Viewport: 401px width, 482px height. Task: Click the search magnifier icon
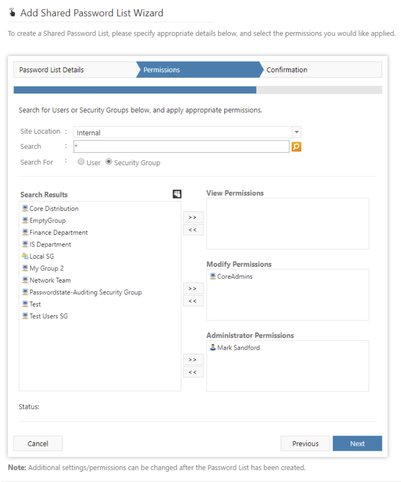(x=296, y=146)
